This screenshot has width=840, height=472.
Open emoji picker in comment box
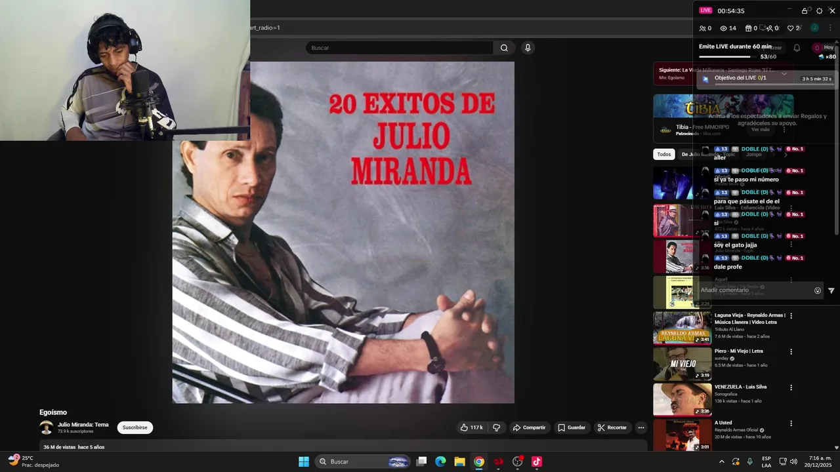point(818,290)
